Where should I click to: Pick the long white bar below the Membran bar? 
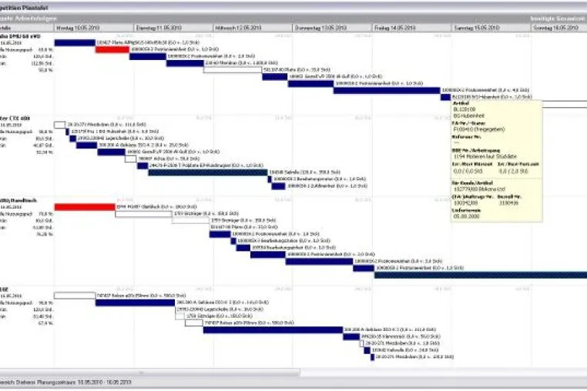[233, 70]
